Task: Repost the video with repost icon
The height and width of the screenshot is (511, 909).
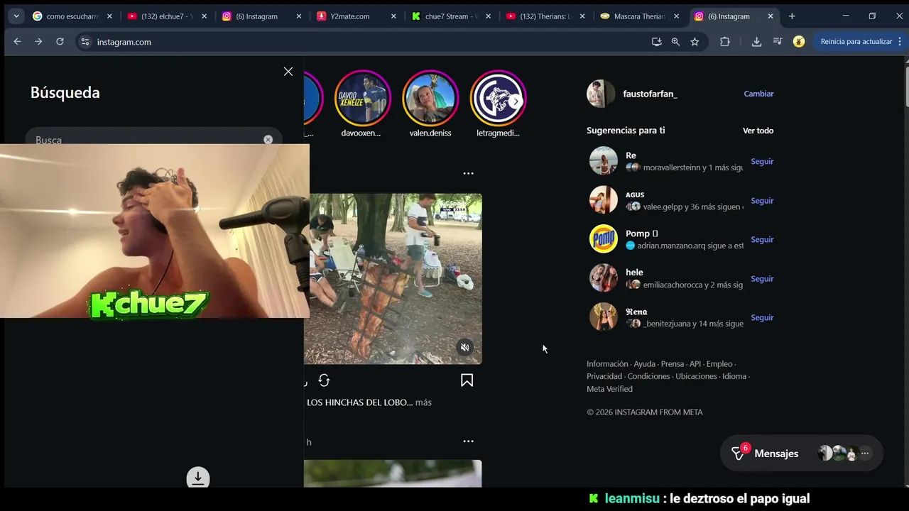Action: point(324,380)
